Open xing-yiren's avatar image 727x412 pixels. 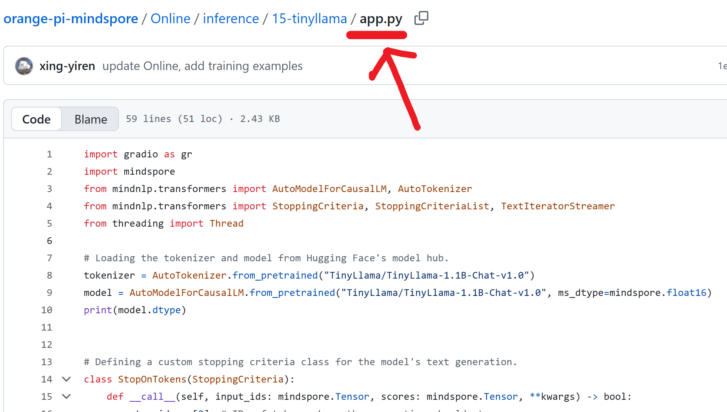tap(24, 66)
